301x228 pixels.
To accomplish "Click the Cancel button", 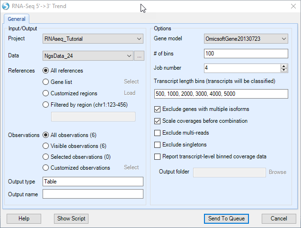I will pyautogui.click(x=279, y=219).
